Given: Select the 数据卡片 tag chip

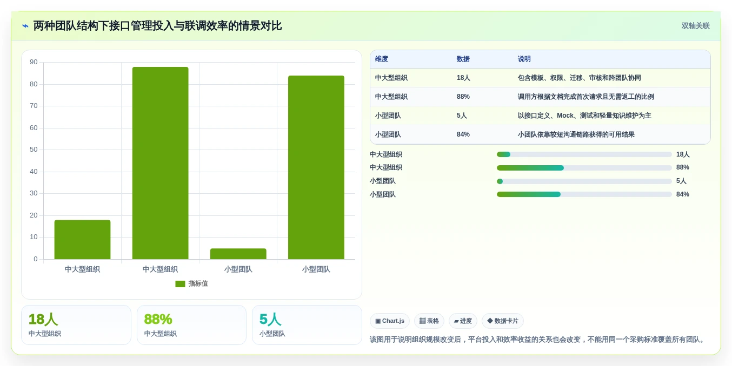Looking at the screenshot, I should (x=503, y=321).
